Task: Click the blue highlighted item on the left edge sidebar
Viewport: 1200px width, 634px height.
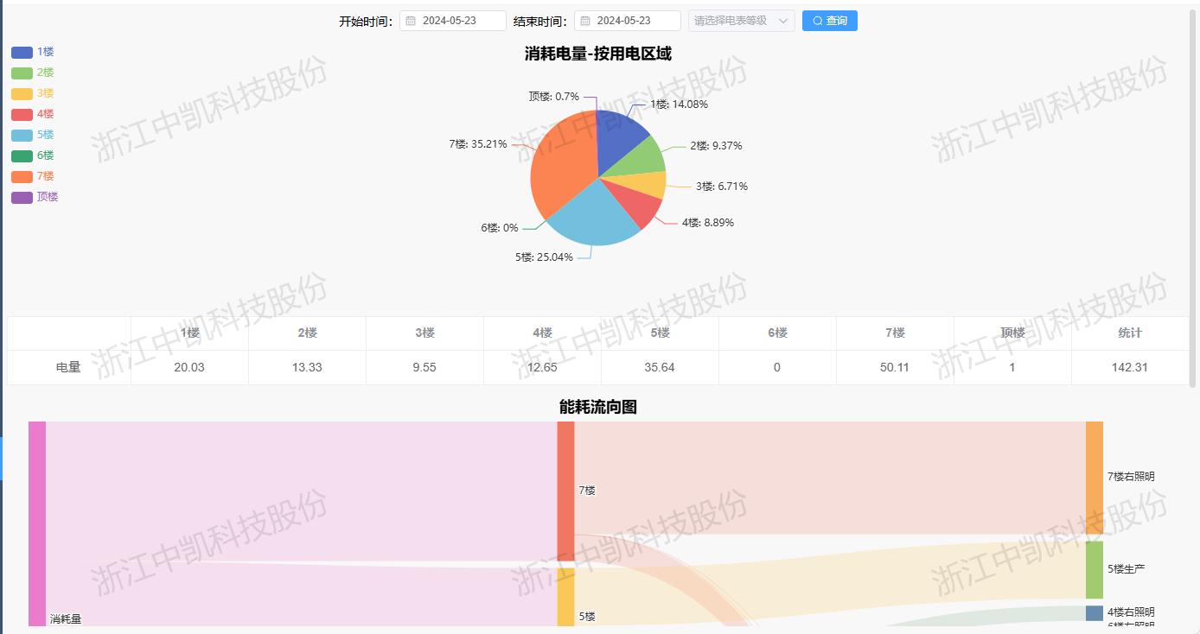Action: (x=3, y=458)
